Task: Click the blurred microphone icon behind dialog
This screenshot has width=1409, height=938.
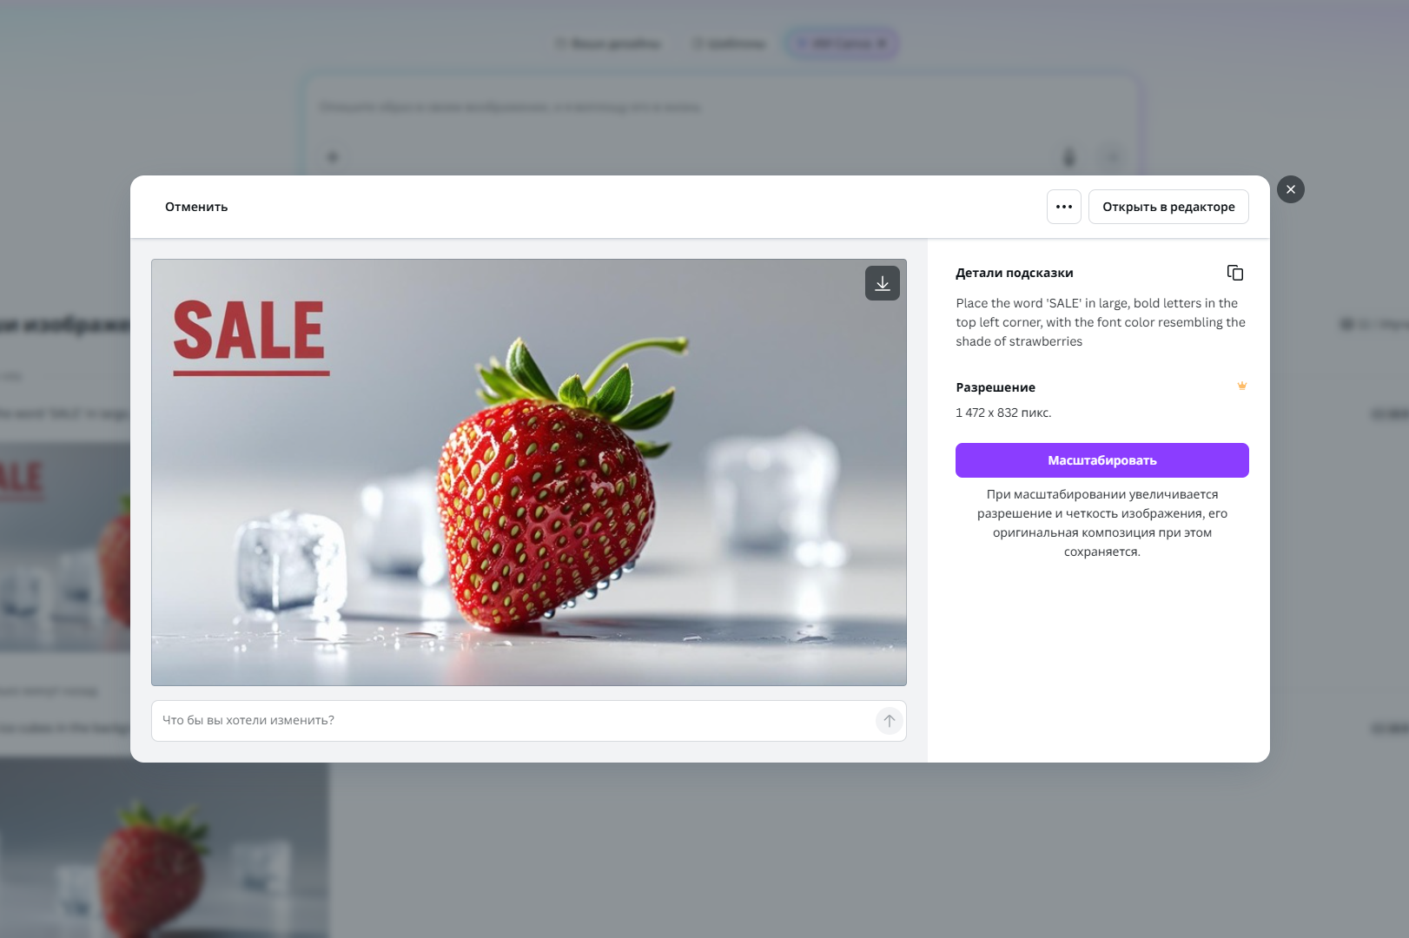Action: (1069, 157)
